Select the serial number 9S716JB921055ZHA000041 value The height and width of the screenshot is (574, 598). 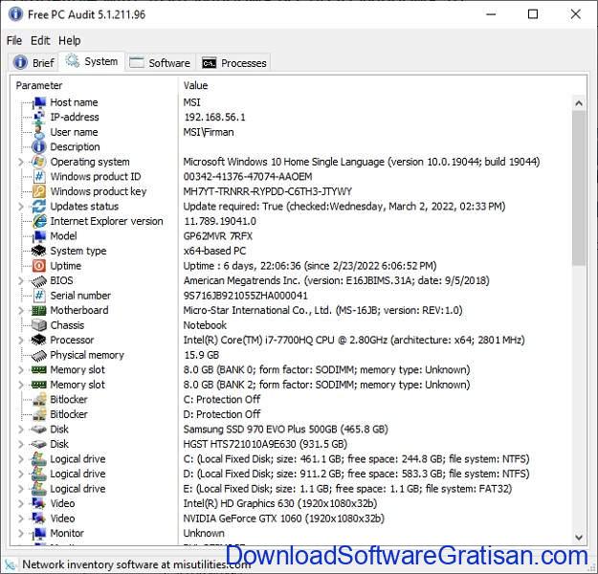tap(245, 296)
